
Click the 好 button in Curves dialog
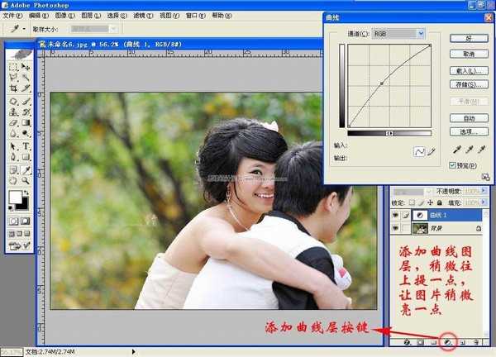pos(468,38)
